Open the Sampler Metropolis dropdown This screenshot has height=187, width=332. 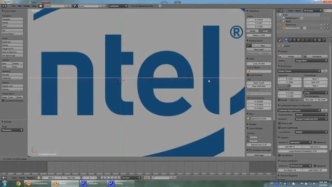pos(301,142)
